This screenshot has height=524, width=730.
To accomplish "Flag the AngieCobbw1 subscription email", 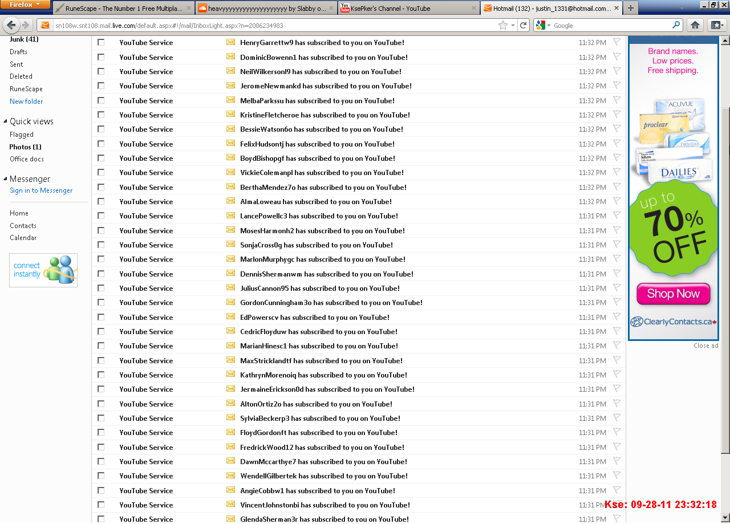I will click(x=617, y=490).
